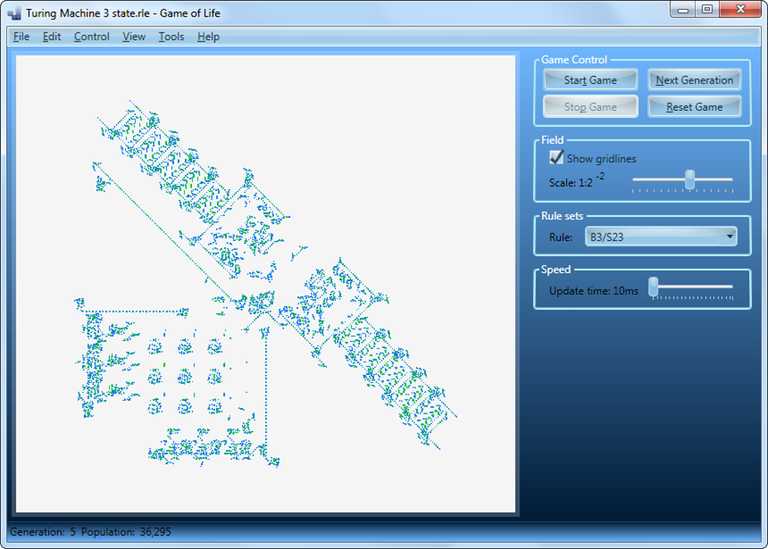
Task: Click the Start Game button
Action: coord(590,80)
